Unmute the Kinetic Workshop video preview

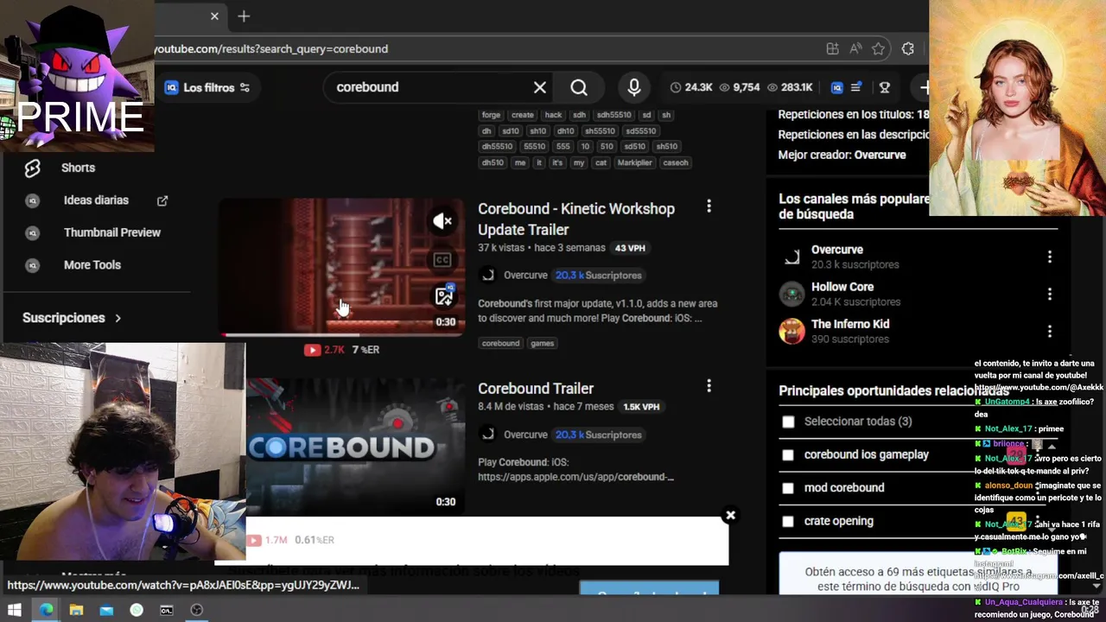pyautogui.click(x=442, y=221)
